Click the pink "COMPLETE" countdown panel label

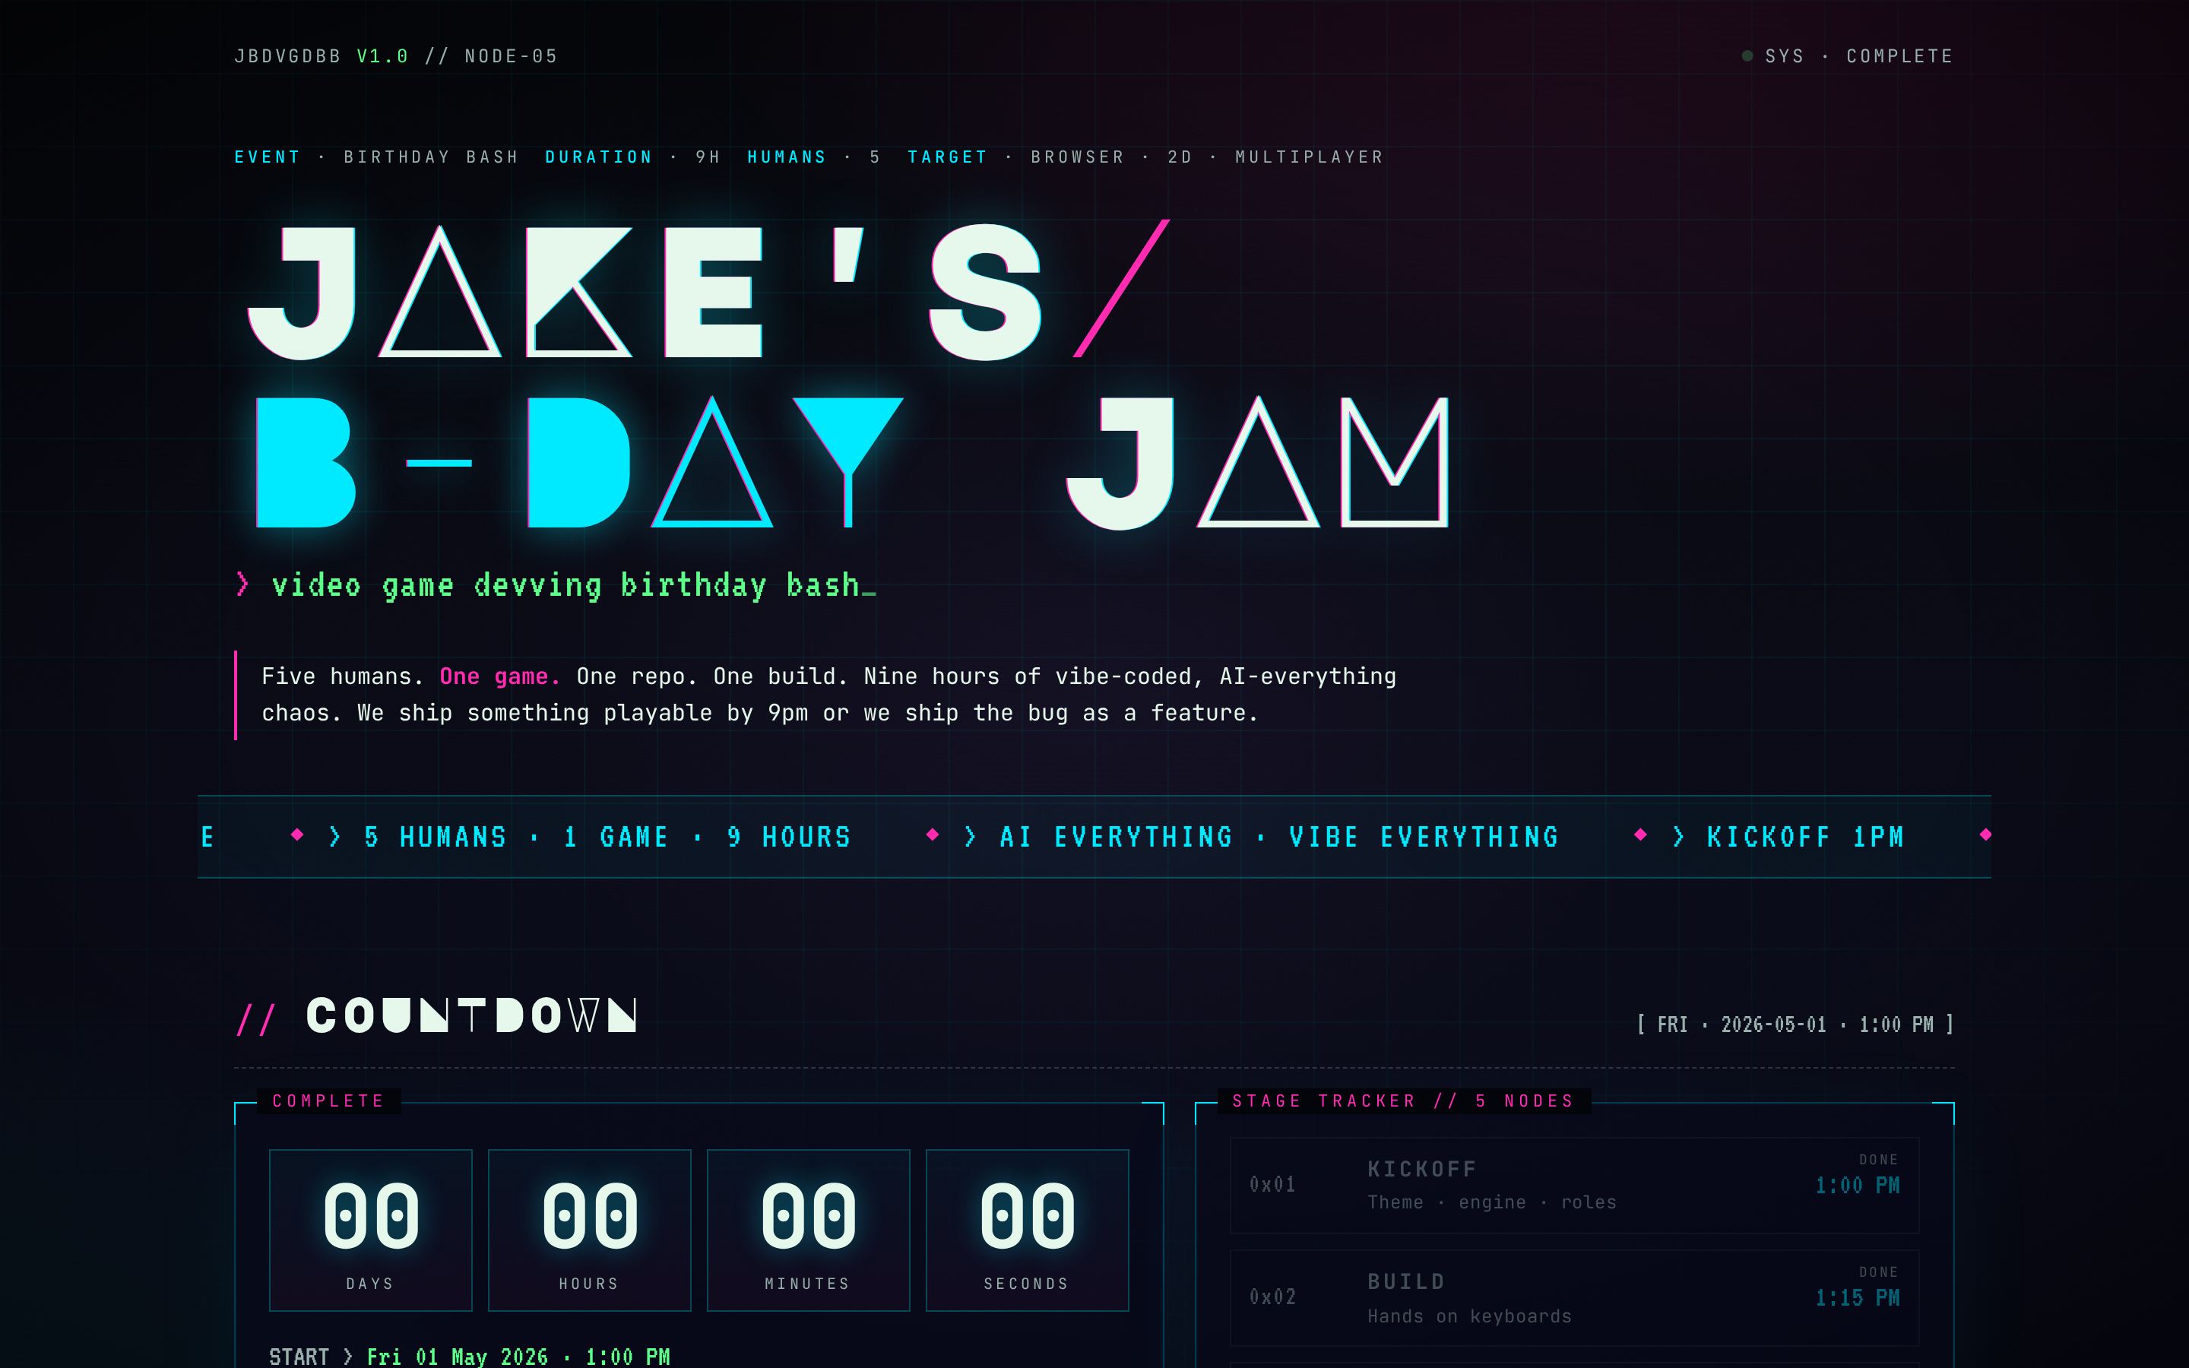coord(328,1101)
